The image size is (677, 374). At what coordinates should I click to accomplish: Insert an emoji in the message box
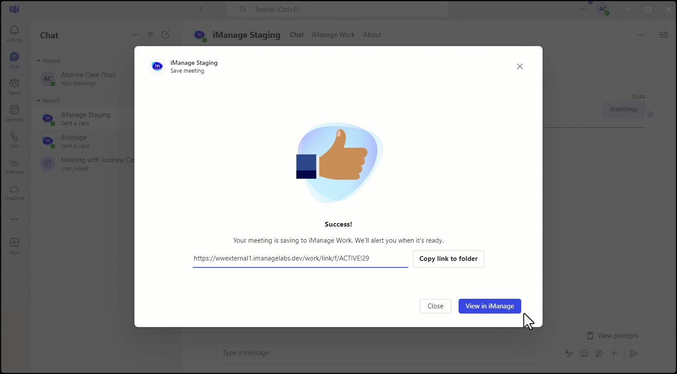pyautogui.click(x=584, y=353)
